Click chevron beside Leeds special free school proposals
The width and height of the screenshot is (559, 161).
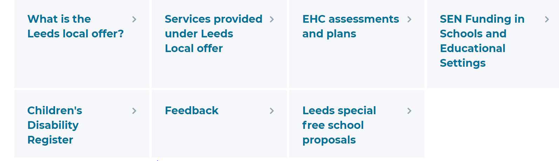point(409,111)
